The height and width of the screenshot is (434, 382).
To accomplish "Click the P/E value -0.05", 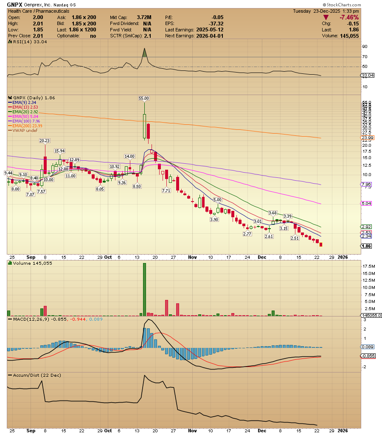I will tap(217, 17).
